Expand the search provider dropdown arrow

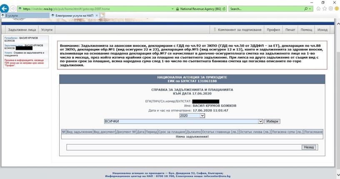tap(310, 8)
